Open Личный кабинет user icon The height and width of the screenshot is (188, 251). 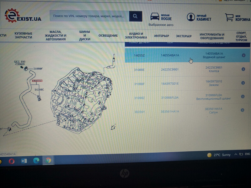[x=191, y=17]
